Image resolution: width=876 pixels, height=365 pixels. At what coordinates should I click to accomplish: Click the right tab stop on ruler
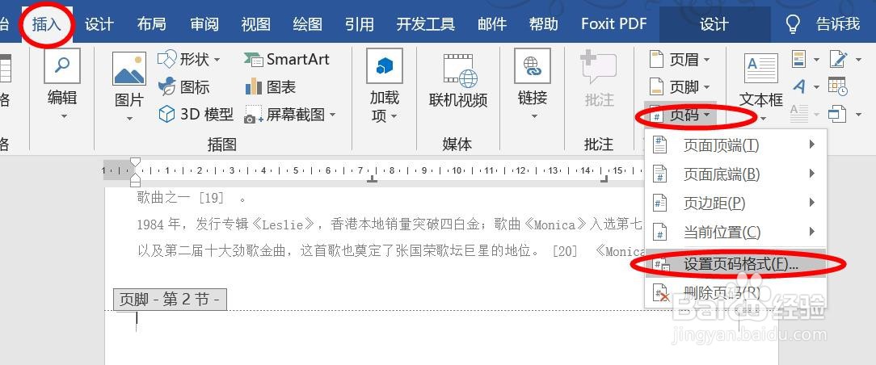[x=604, y=179]
